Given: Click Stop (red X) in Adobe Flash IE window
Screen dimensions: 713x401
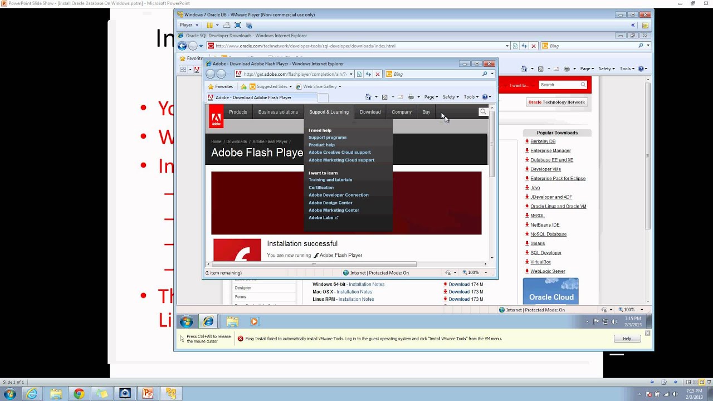Looking at the screenshot, I should [x=378, y=74].
